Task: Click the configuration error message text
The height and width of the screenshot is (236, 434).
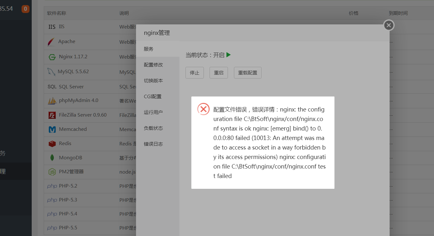Action: (x=269, y=143)
